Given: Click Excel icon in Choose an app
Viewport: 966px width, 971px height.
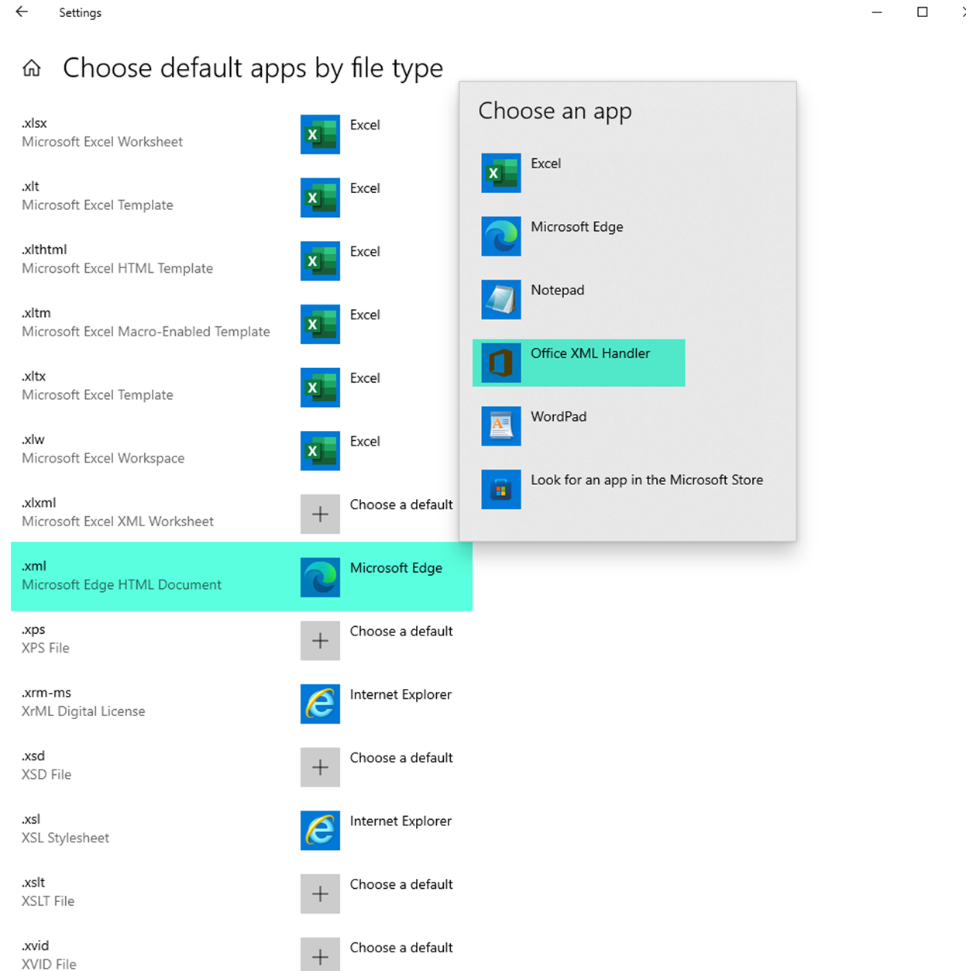Looking at the screenshot, I should 501,173.
